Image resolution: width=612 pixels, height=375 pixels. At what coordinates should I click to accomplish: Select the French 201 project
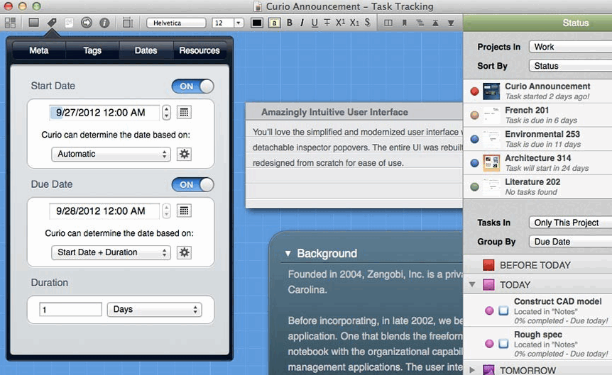tap(537, 115)
